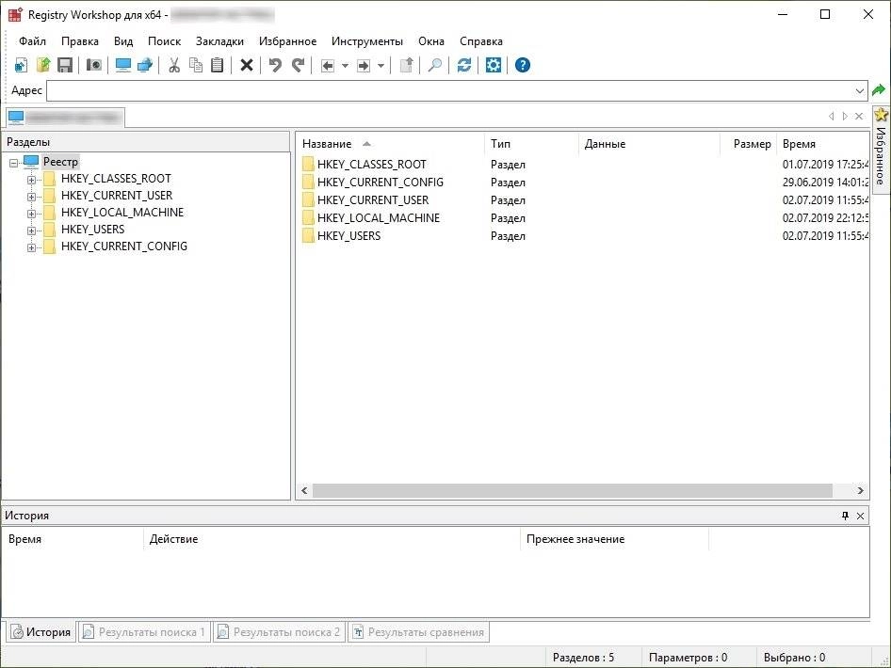Image resolution: width=891 pixels, height=668 pixels.
Task: Click Действие column header in История
Action: tap(332, 538)
